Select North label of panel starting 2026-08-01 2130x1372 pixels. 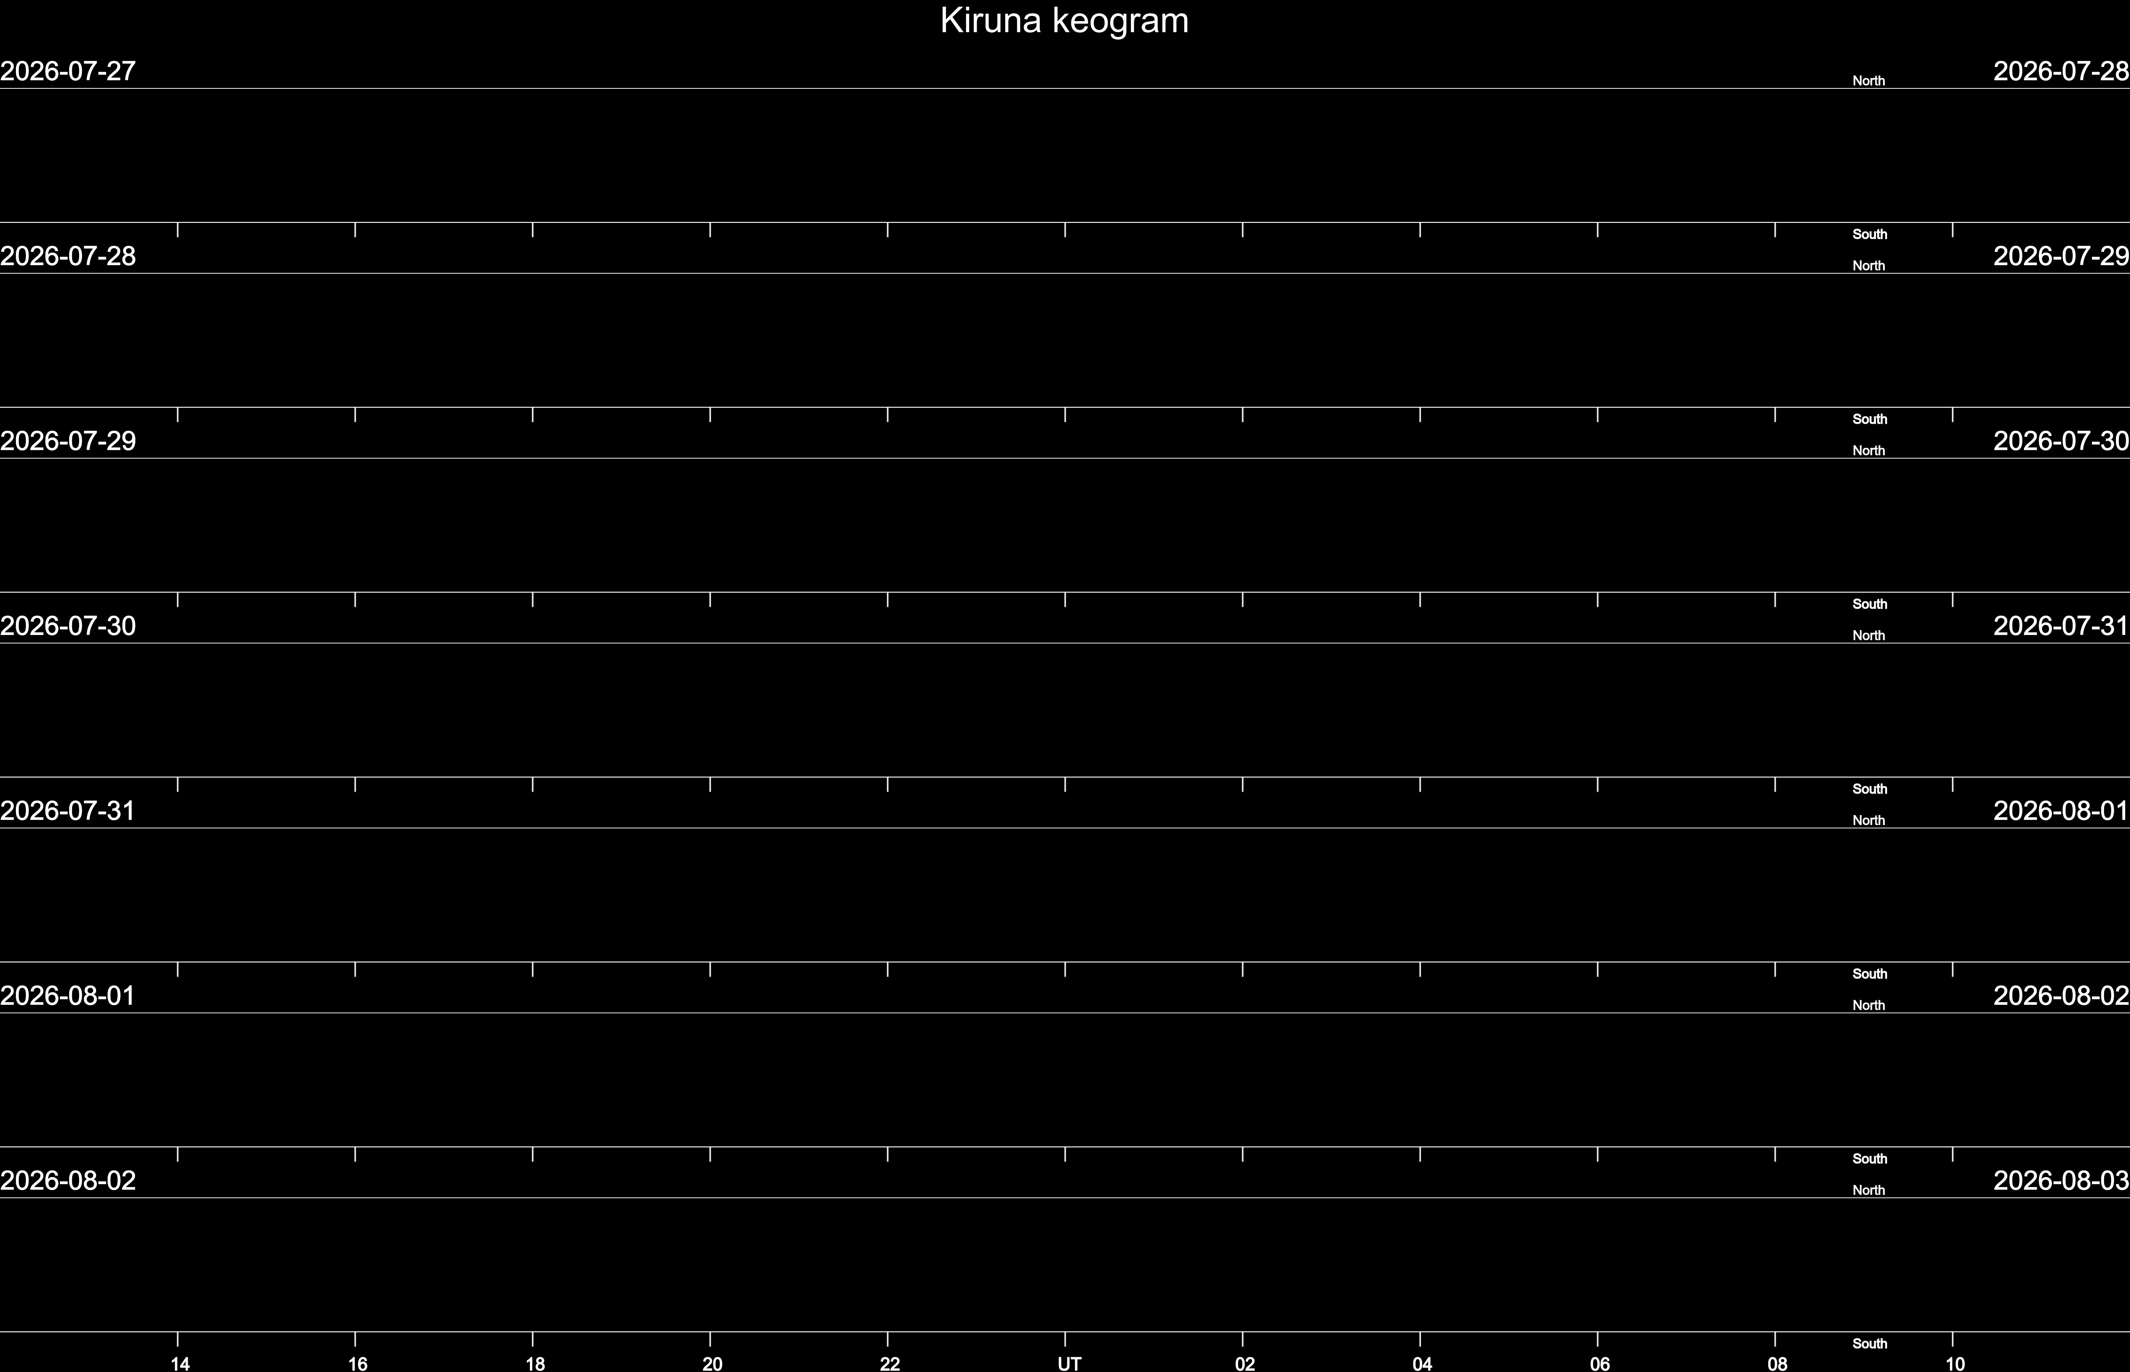tap(1869, 1005)
